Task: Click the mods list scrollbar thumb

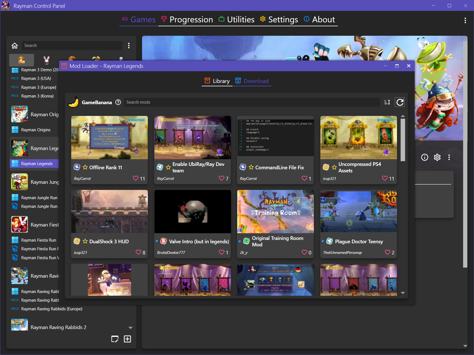Action: (x=403, y=140)
